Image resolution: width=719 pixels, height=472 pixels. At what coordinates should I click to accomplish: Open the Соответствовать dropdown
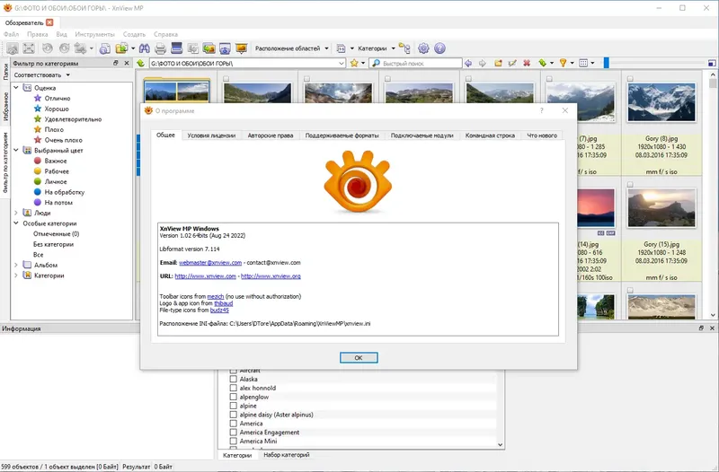tap(41, 75)
